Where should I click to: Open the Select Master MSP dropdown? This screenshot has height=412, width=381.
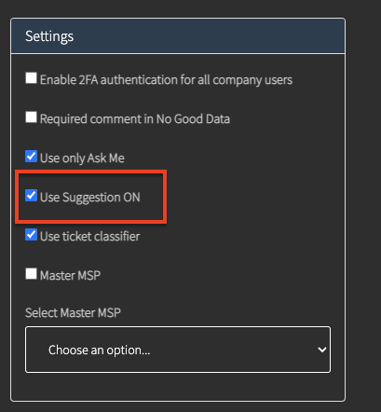coord(178,350)
